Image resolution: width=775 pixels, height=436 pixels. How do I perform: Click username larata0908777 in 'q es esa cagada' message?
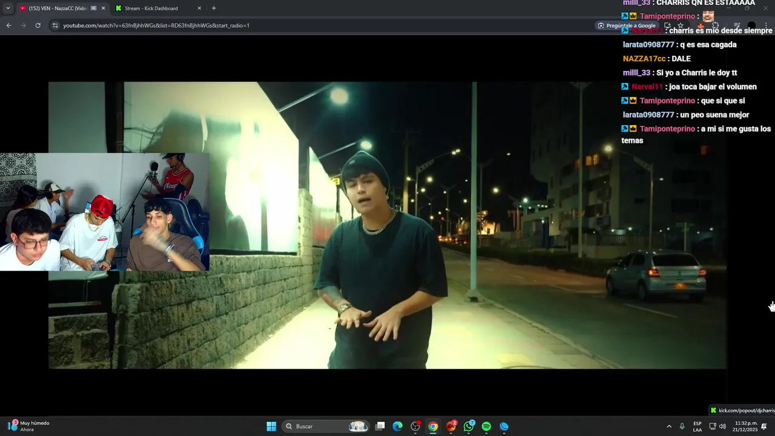click(648, 45)
